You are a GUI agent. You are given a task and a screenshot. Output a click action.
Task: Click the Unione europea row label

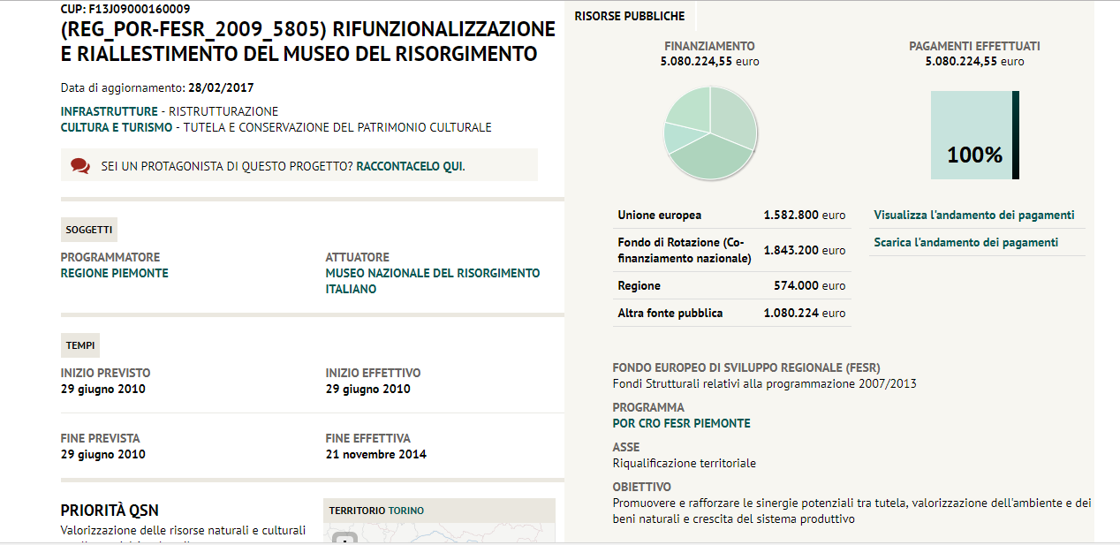[660, 215]
